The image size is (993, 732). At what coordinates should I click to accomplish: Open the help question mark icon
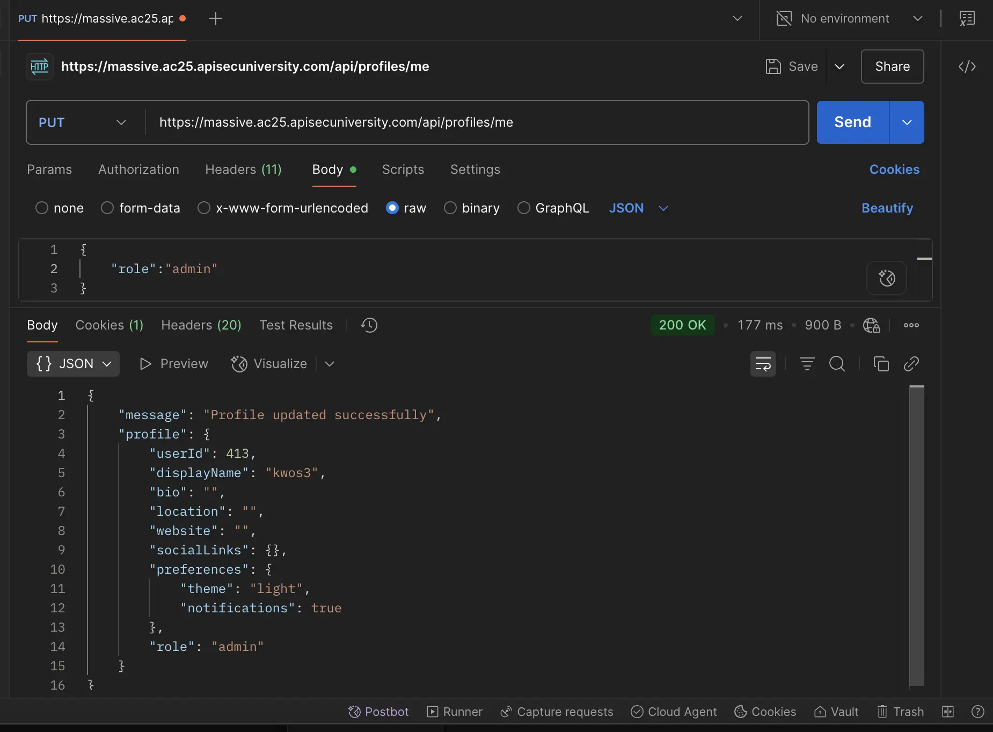(x=977, y=712)
